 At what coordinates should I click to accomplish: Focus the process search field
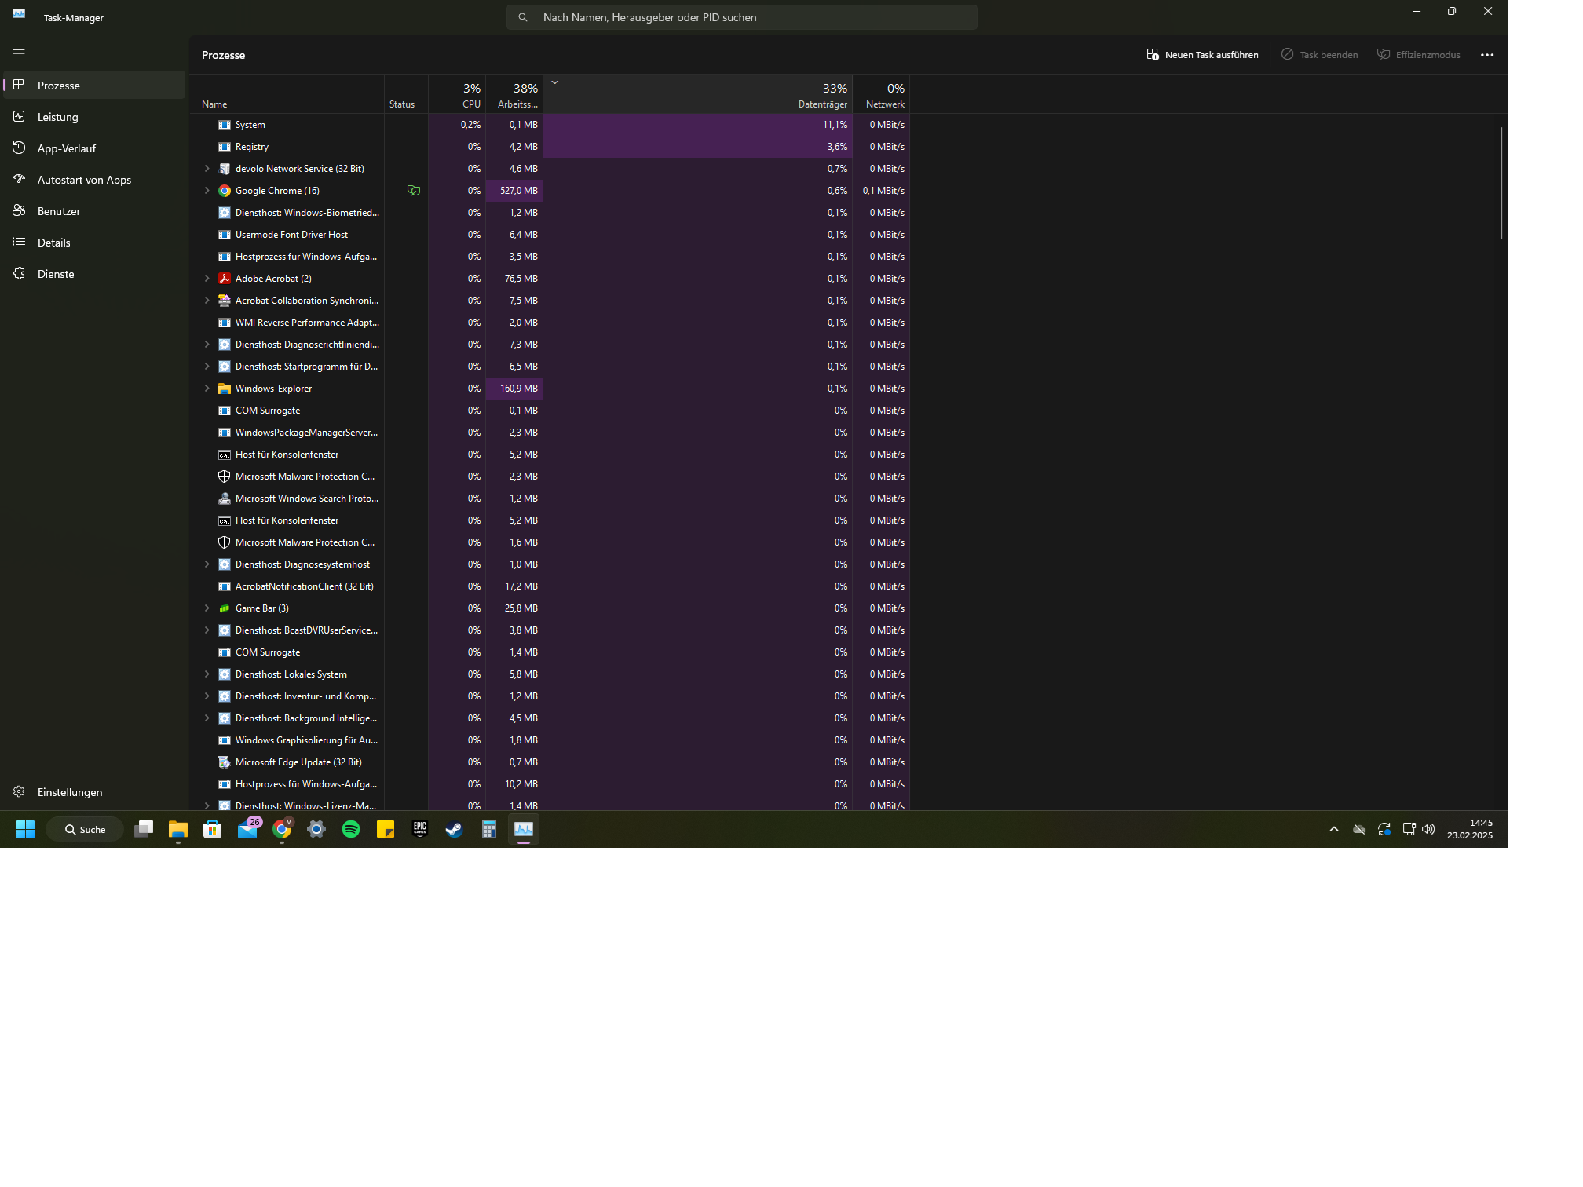click(741, 17)
